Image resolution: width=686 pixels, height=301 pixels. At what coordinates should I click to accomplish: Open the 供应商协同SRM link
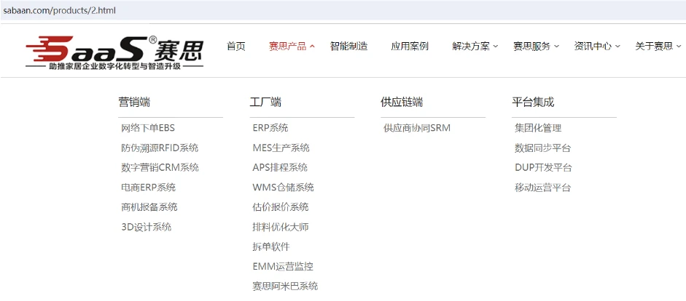coord(417,128)
